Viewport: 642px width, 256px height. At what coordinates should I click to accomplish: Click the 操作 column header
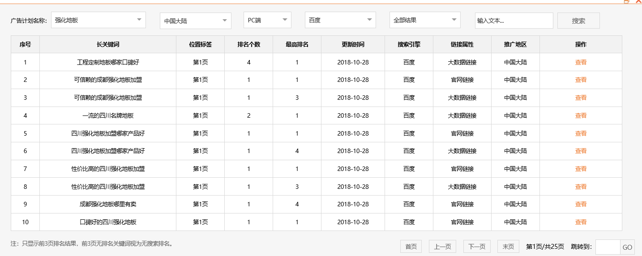(581, 44)
